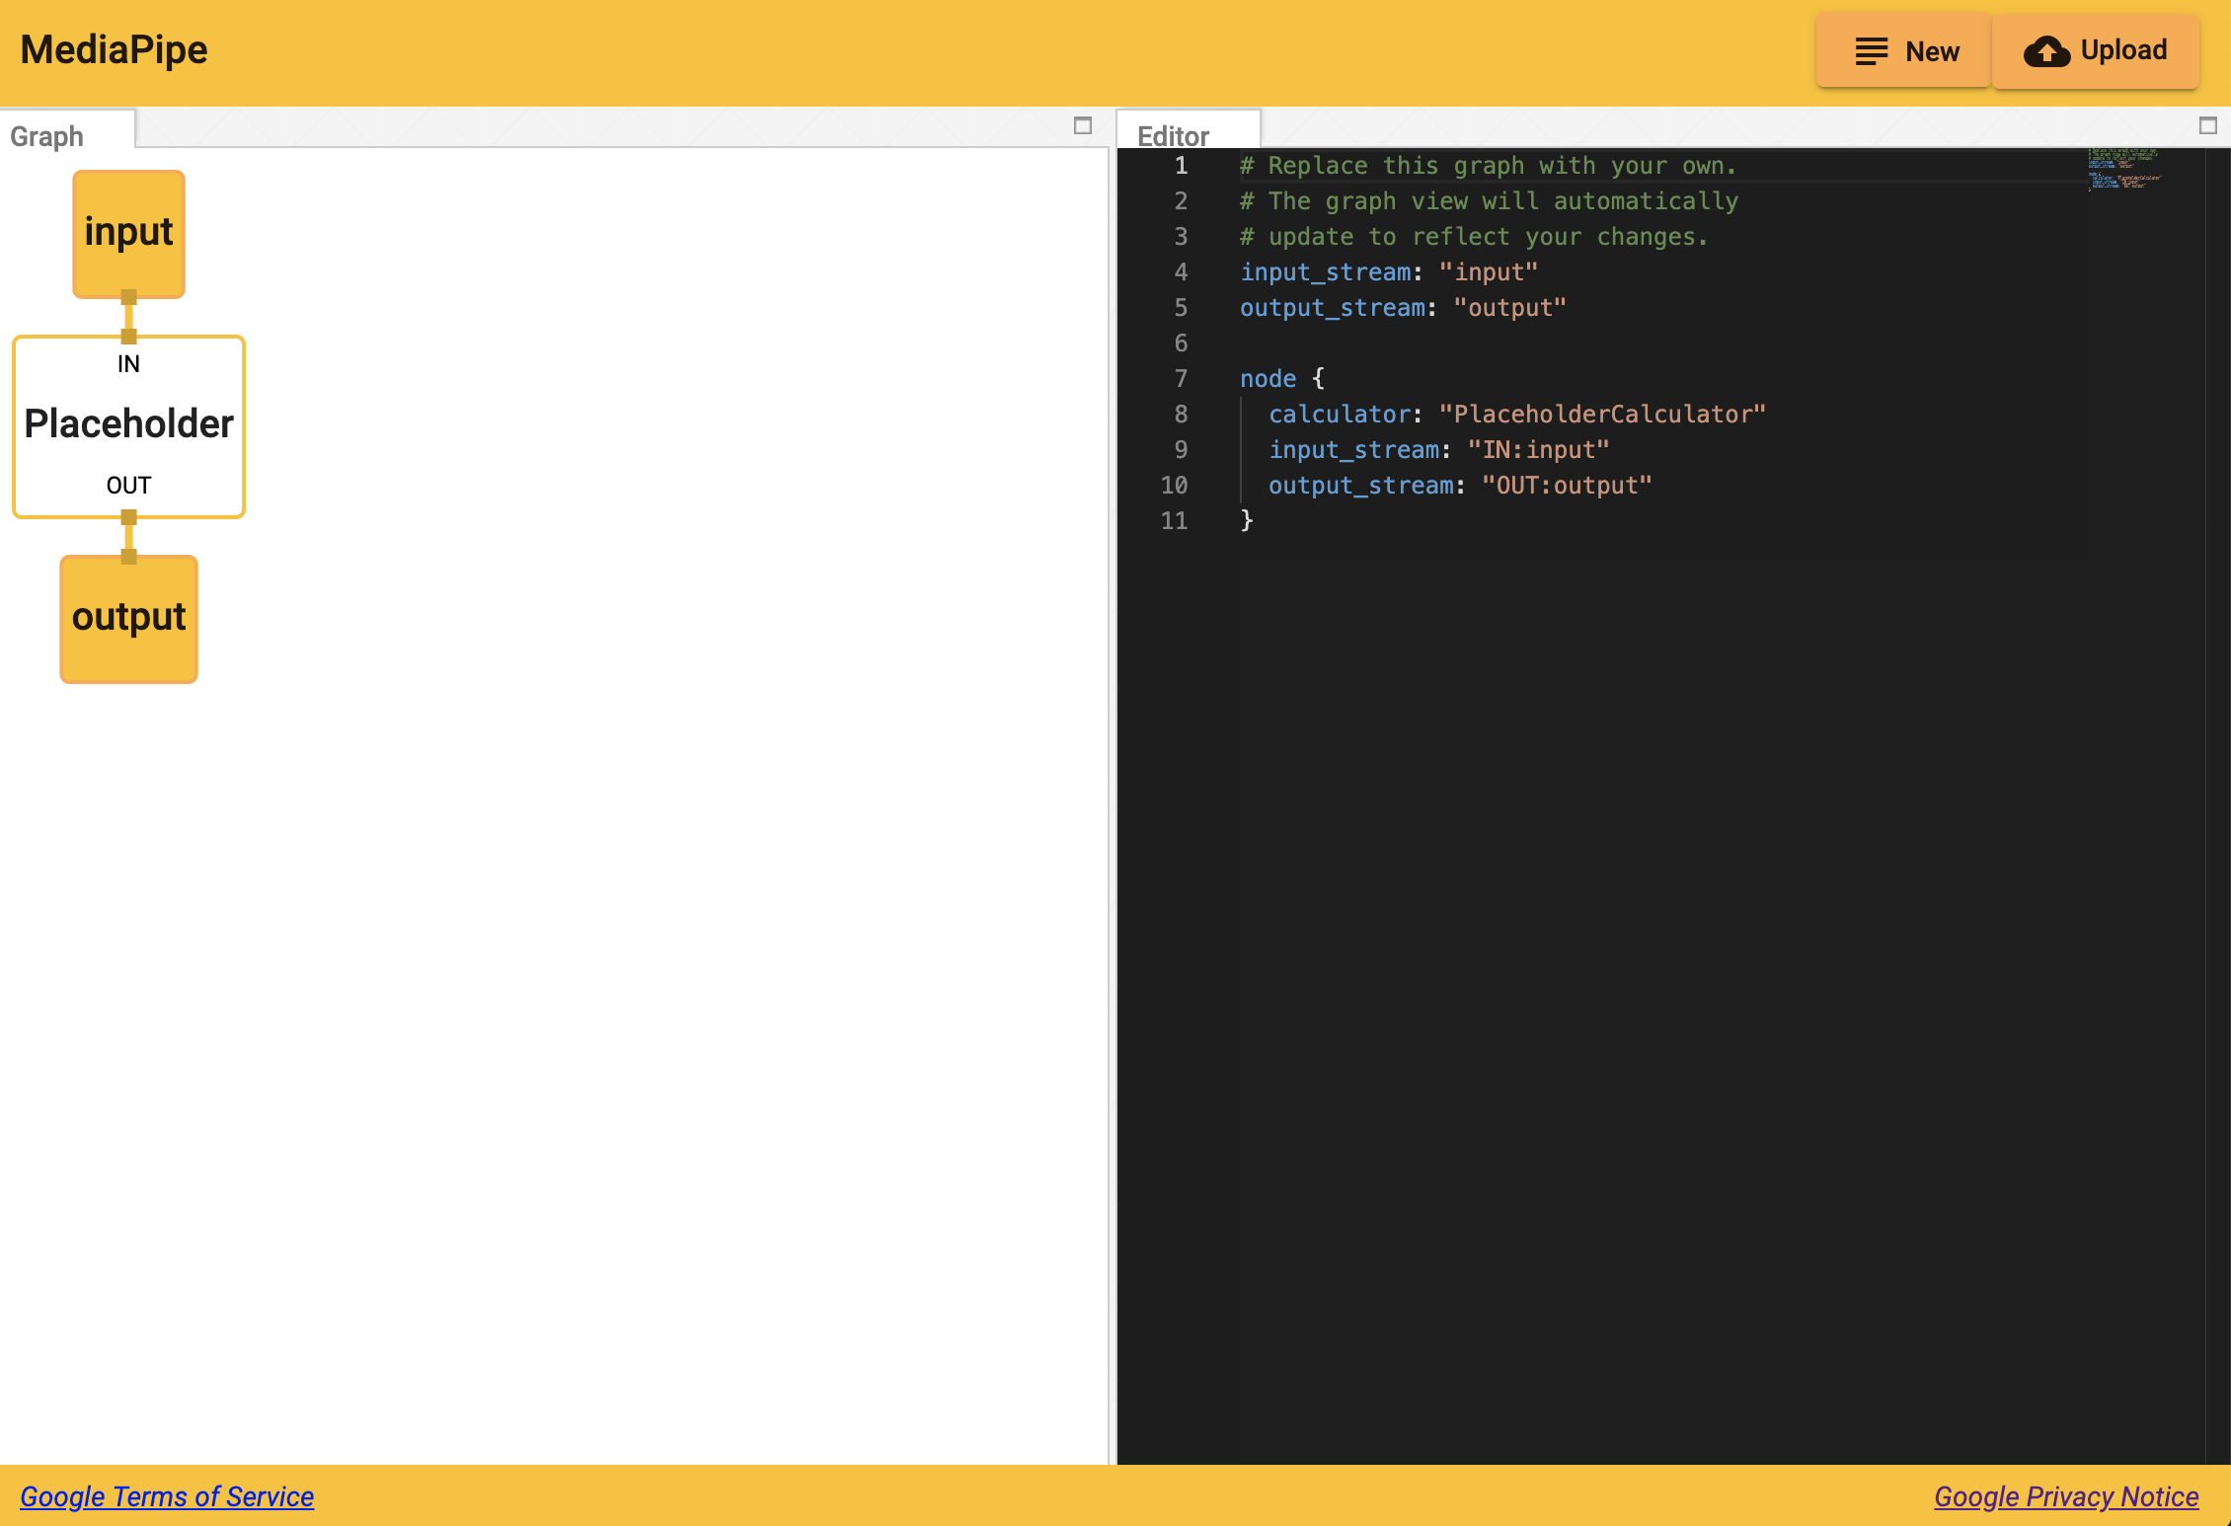Click the hamburger lines icon on New
The image size is (2231, 1526).
[1871, 51]
